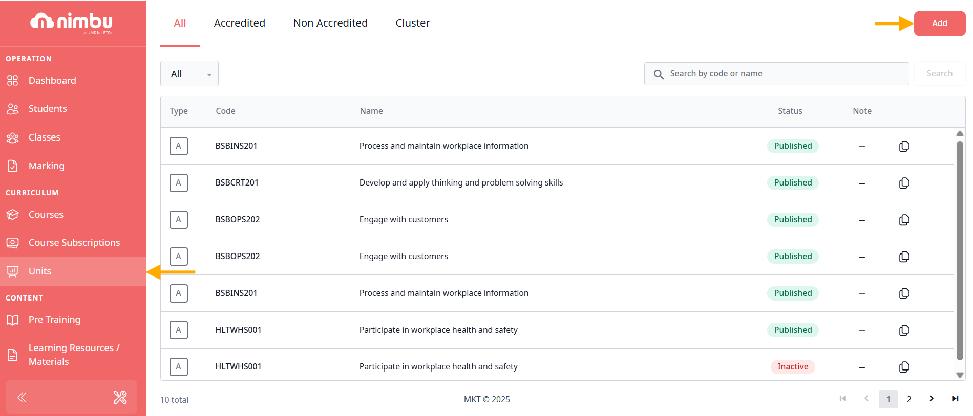Screen dimensions: 973x416
Task: Jump to last page of units
Action: pyautogui.click(x=955, y=399)
